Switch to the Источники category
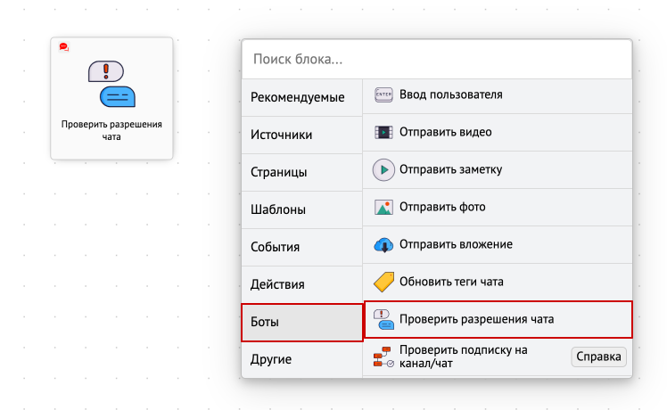This screenshot has height=410, width=667. tap(302, 135)
